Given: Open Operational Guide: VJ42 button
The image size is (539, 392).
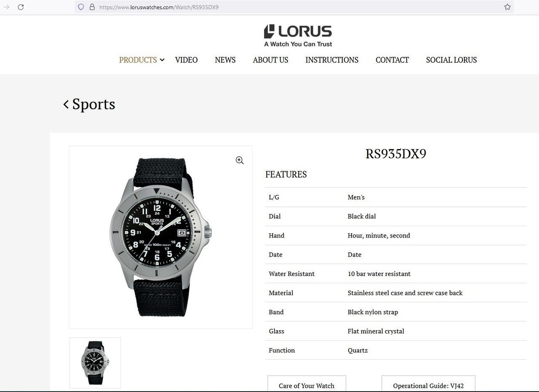Looking at the screenshot, I should coord(428,384).
